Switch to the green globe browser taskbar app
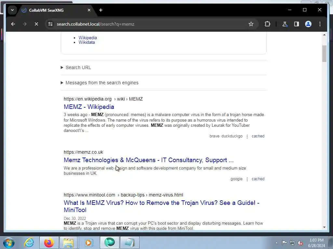Image resolution: width=333 pixels, height=249 pixels. click(x=110, y=243)
